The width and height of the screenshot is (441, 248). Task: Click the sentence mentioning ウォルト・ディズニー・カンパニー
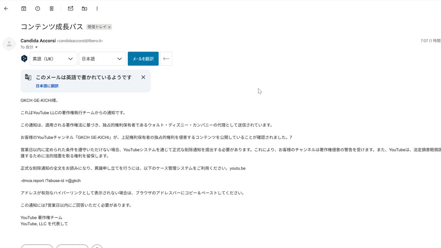[x=147, y=125]
